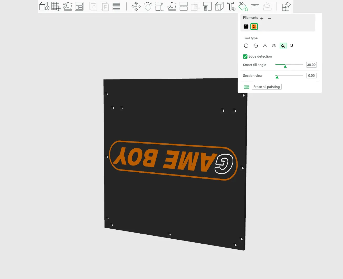343x279 pixels.
Task: Open the Support painting tool
Action: click(207, 6)
